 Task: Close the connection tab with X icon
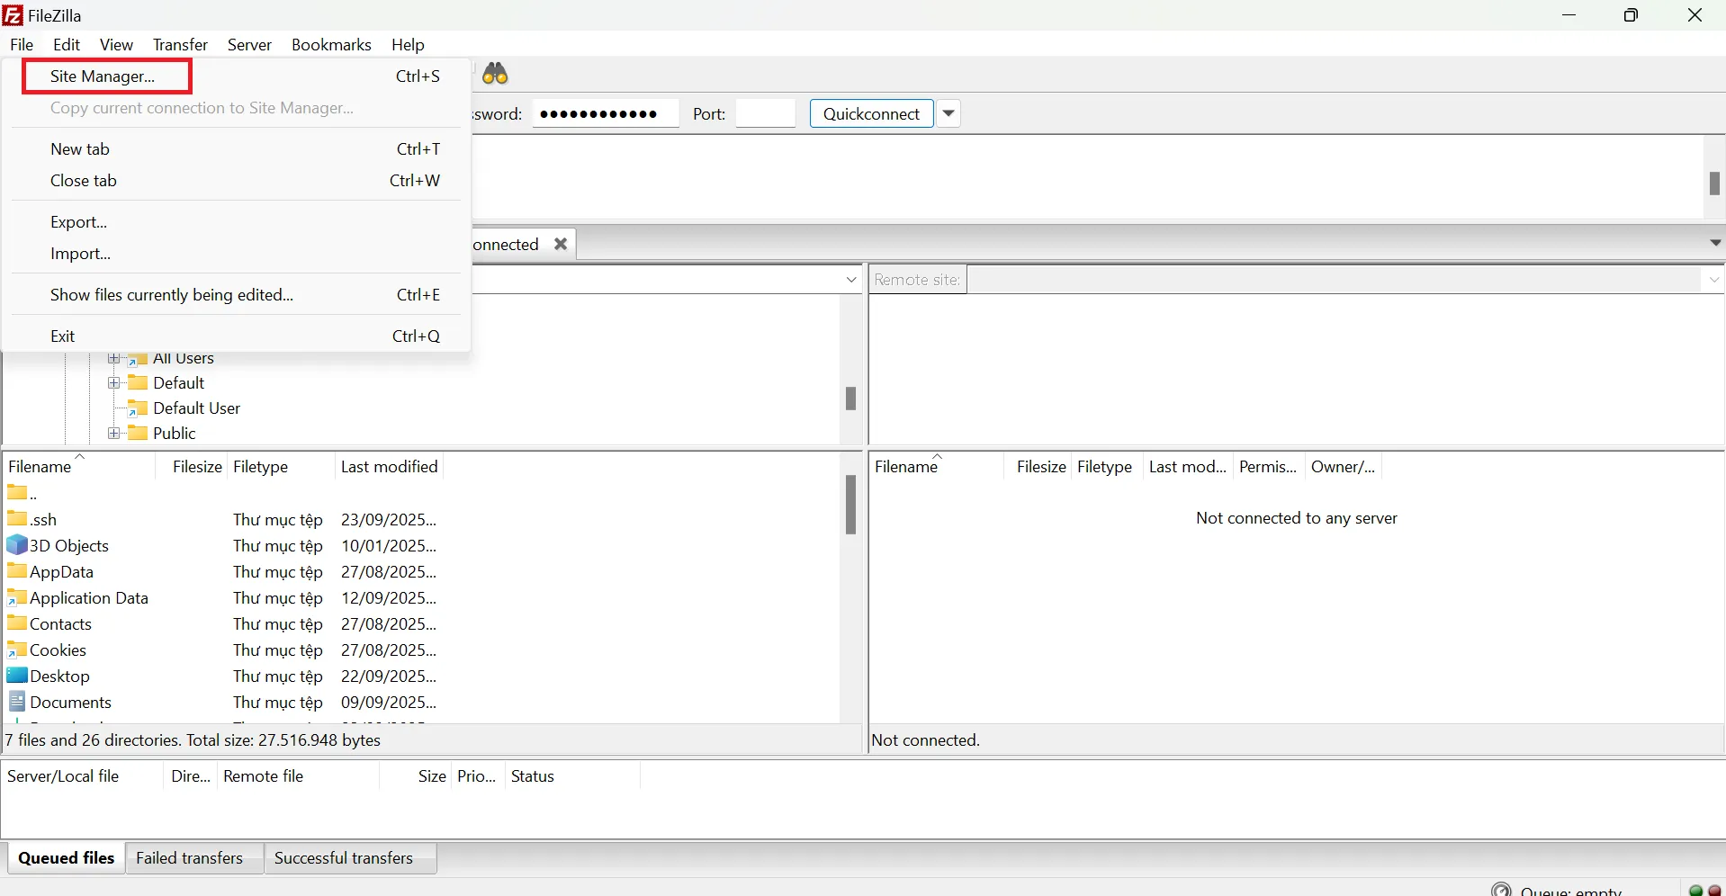pyautogui.click(x=561, y=244)
